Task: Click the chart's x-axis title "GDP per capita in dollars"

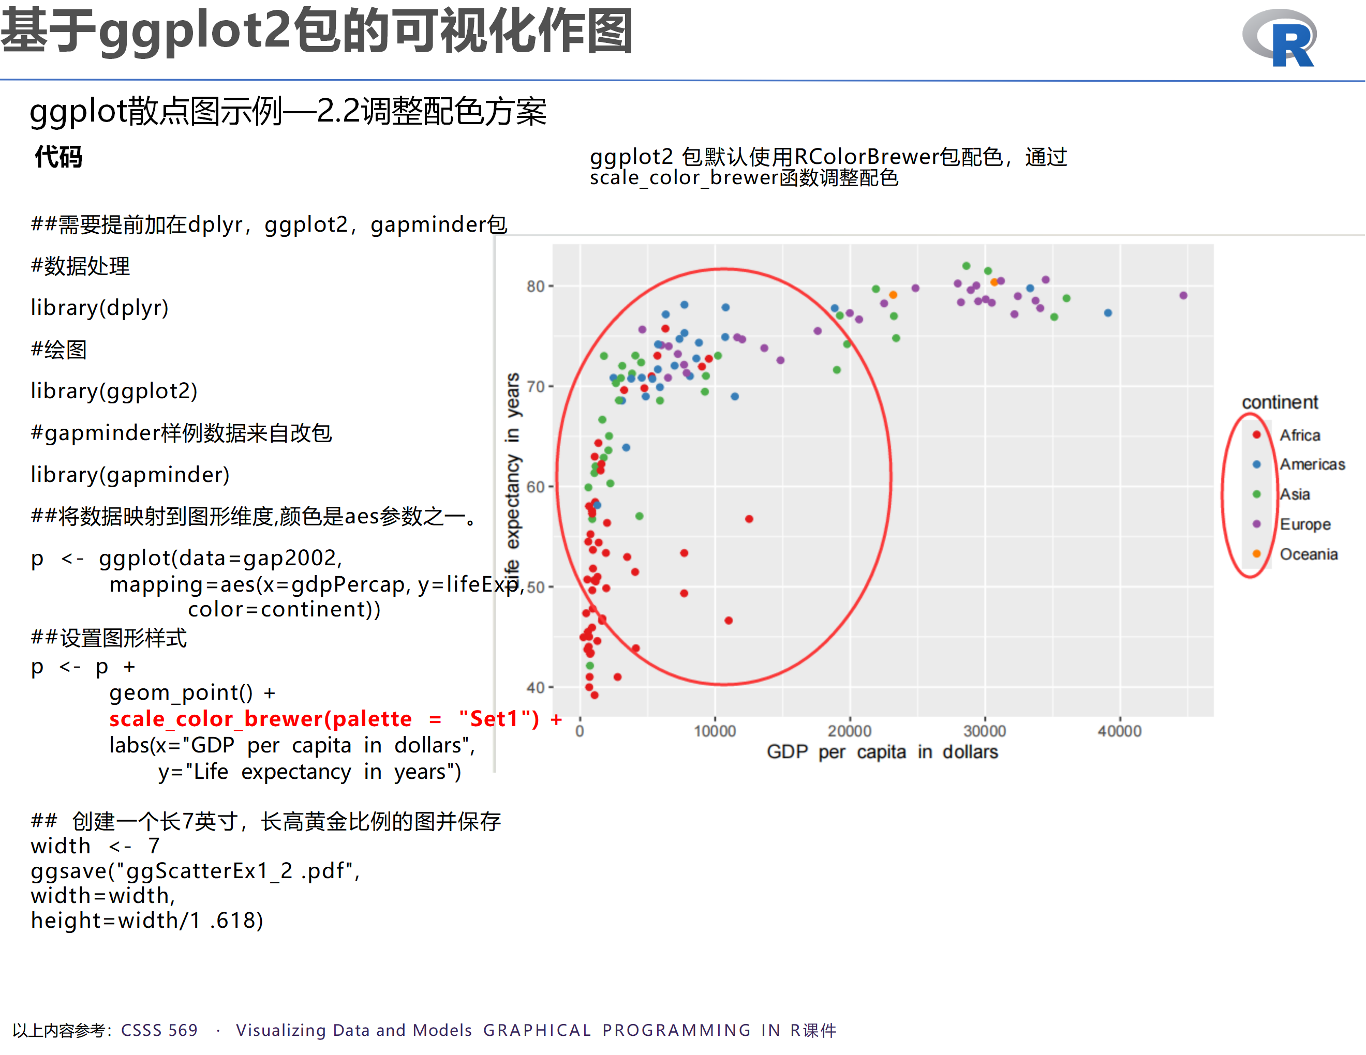Action: (883, 752)
